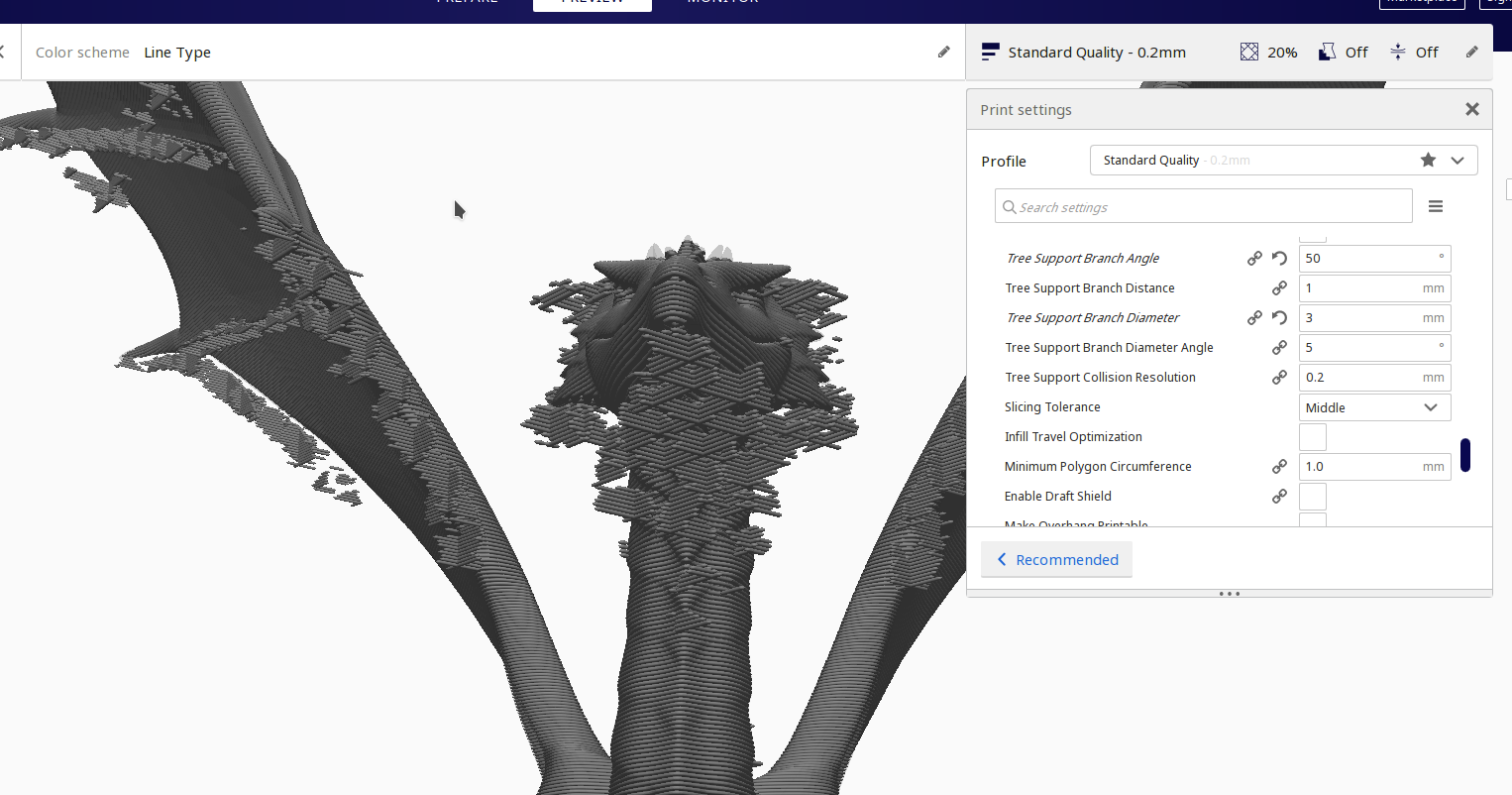This screenshot has width=1512, height=795.
Task: Click the link icon for Tree Support Branch Distance
Action: (1279, 287)
